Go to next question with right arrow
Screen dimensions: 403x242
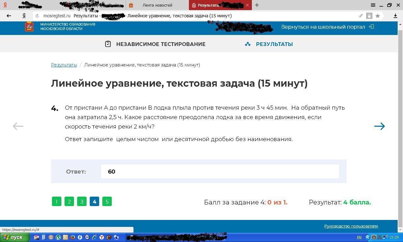379,126
